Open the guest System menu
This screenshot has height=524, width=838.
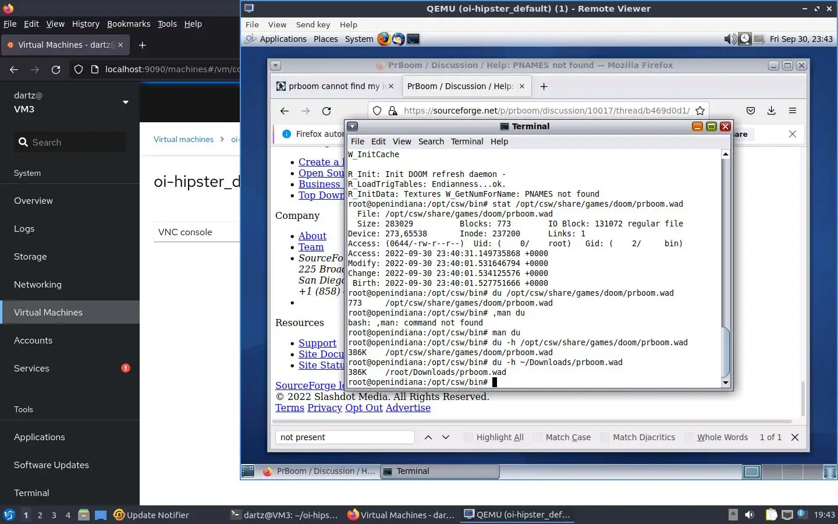coord(359,39)
